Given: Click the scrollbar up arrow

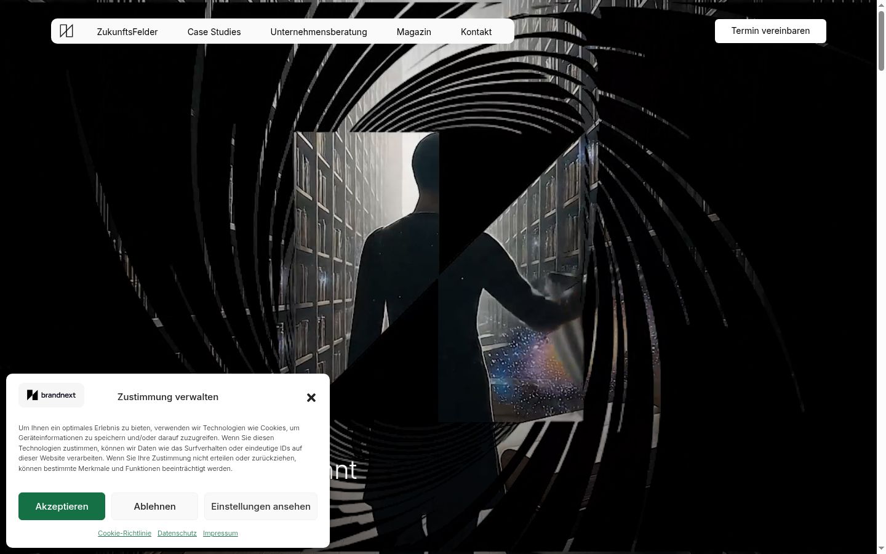Looking at the screenshot, I should coord(881,4).
